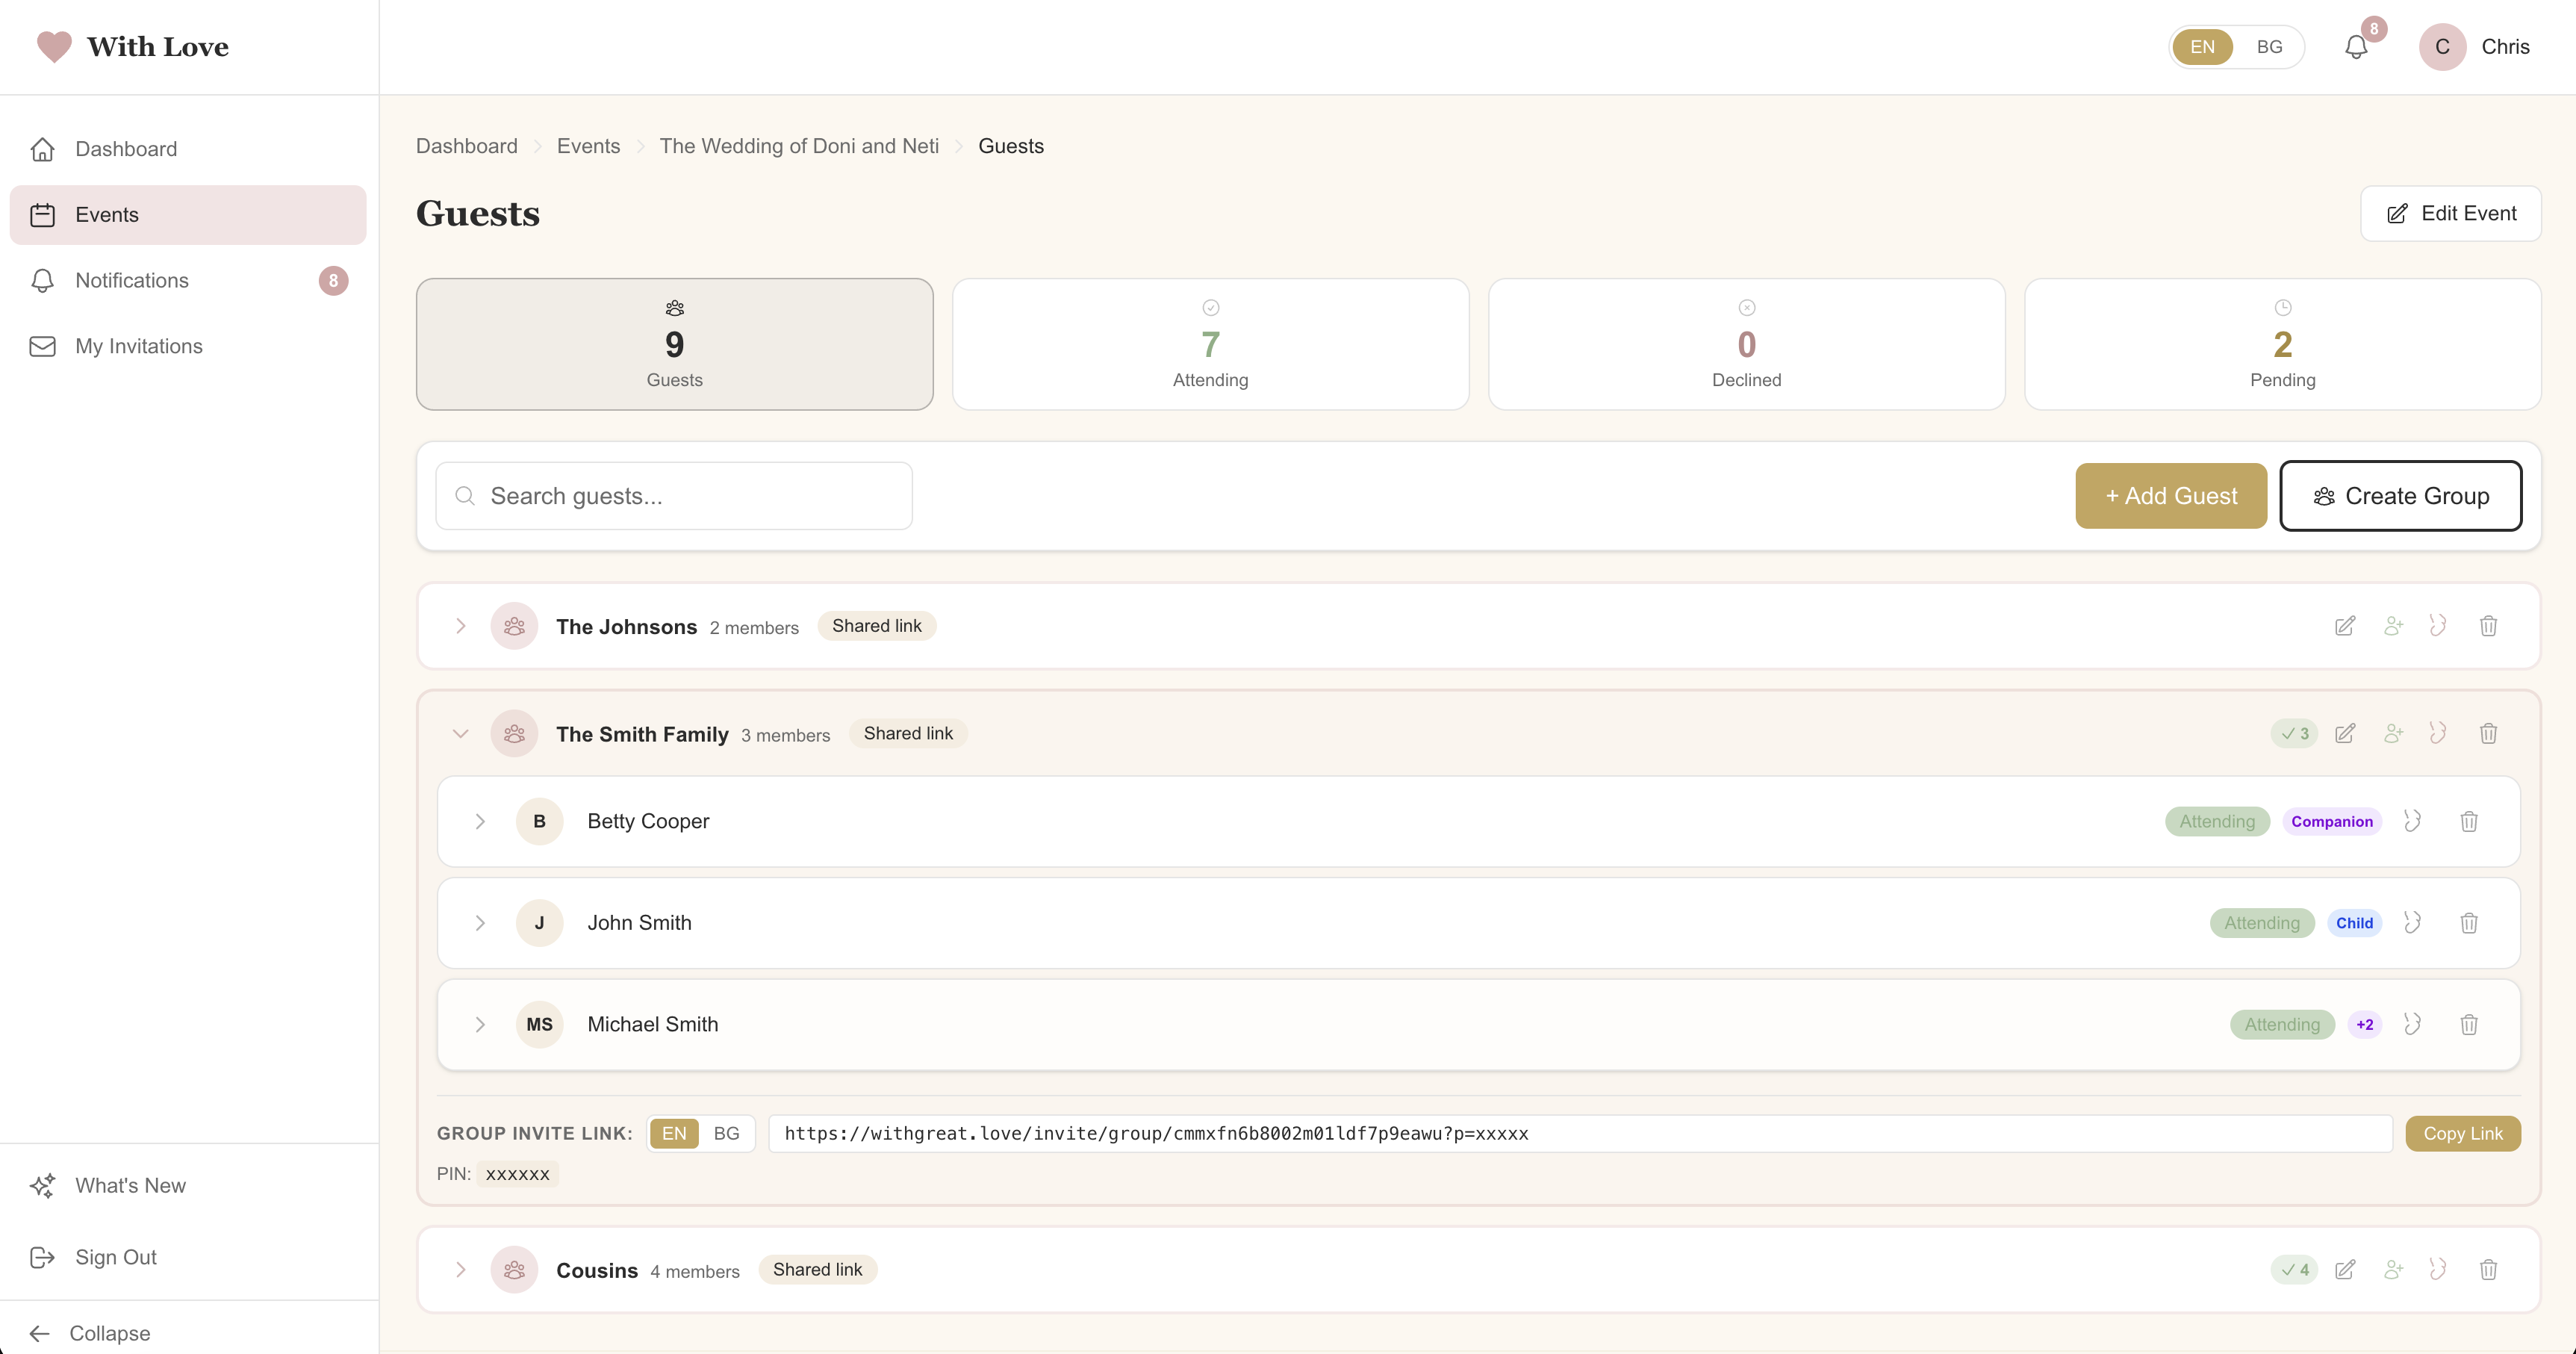This screenshot has width=2576, height=1354.
Task: Go to My Invitations in sidebar
Action: pyautogui.click(x=139, y=346)
